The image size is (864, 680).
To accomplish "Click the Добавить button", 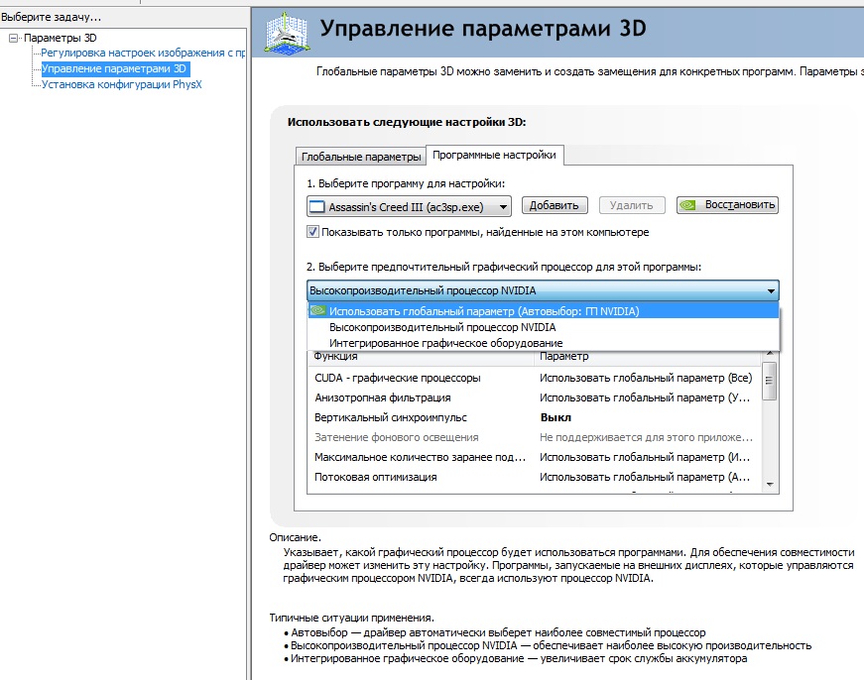I will (555, 205).
